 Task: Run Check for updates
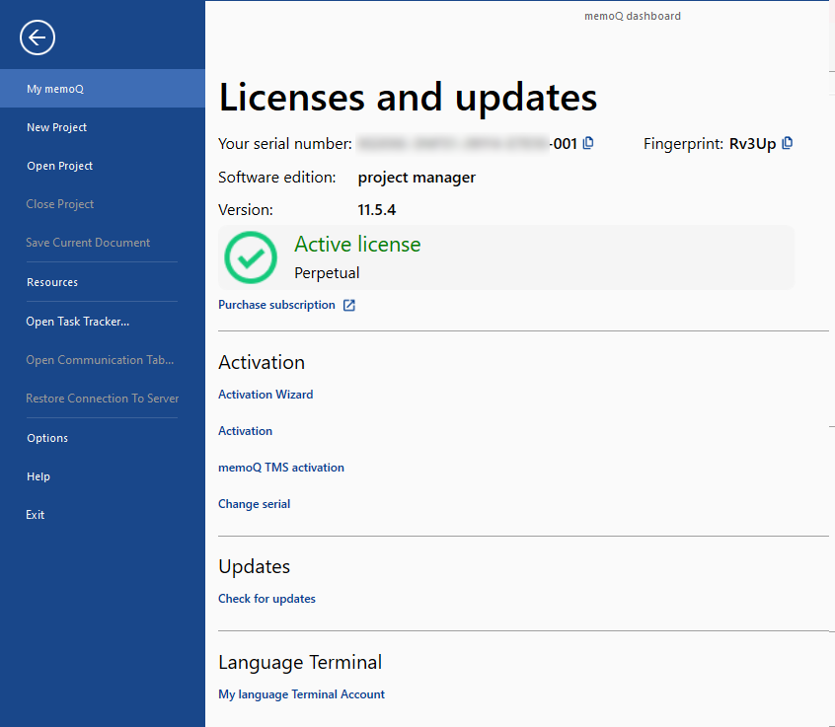tap(266, 598)
